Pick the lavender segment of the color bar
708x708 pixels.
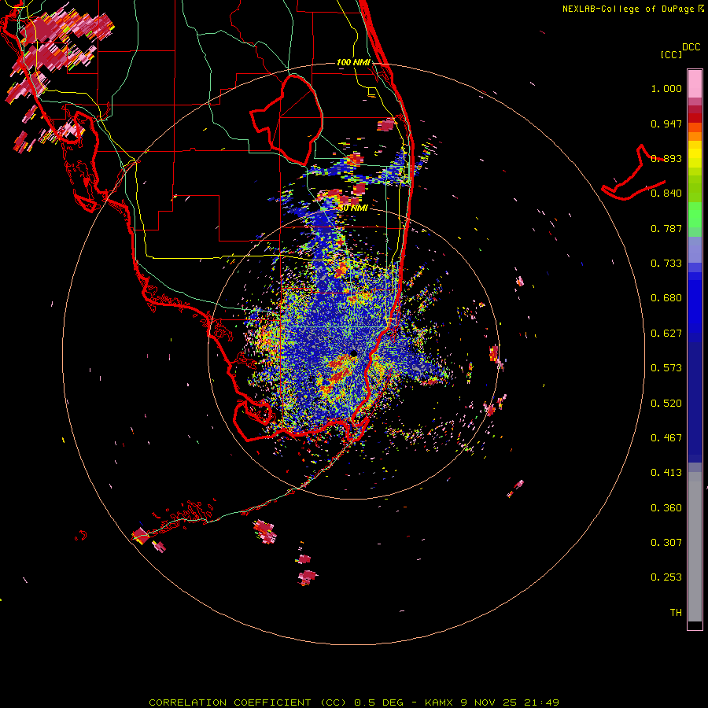click(695, 250)
